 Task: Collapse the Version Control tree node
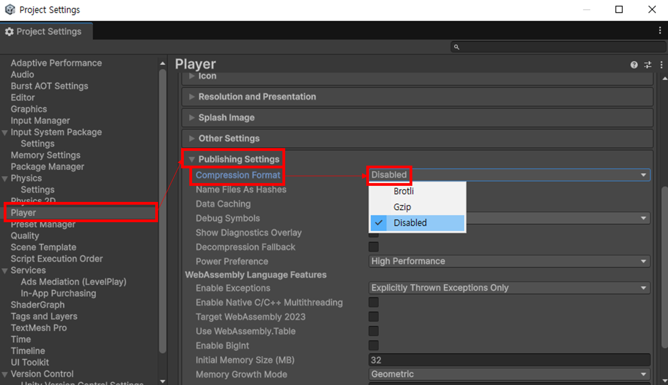tap(5, 374)
